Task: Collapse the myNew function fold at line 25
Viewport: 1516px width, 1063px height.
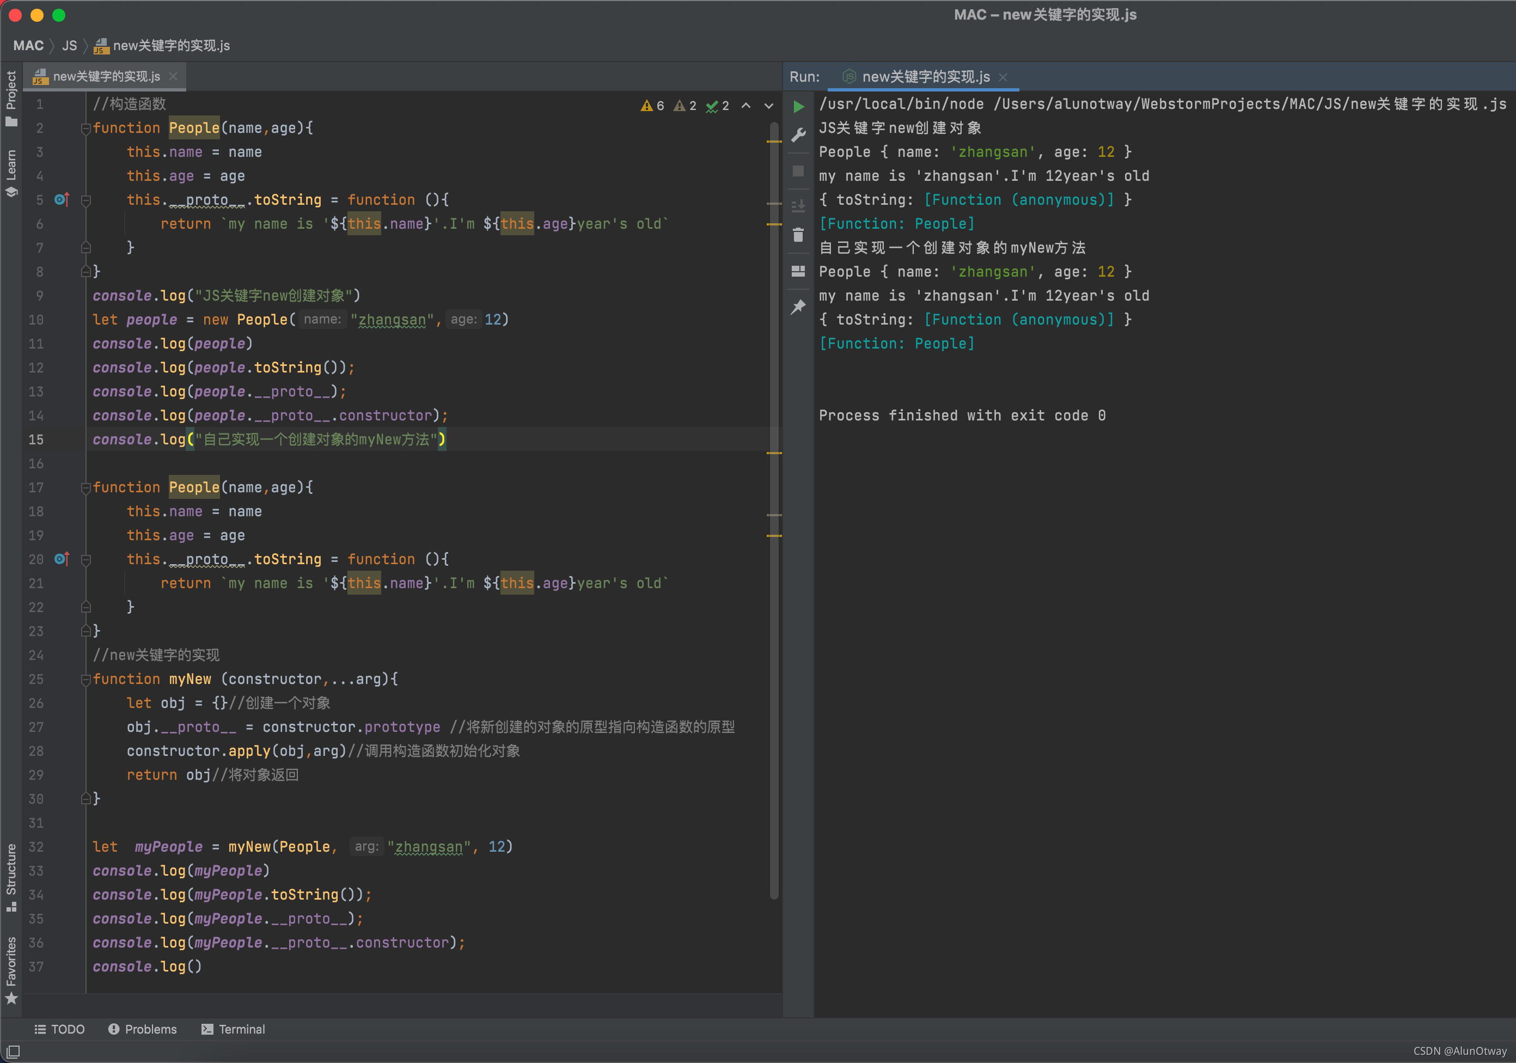Action: click(x=86, y=680)
